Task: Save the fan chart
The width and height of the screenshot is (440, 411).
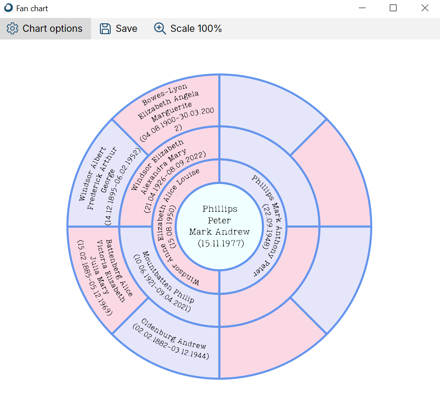Action: (118, 29)
